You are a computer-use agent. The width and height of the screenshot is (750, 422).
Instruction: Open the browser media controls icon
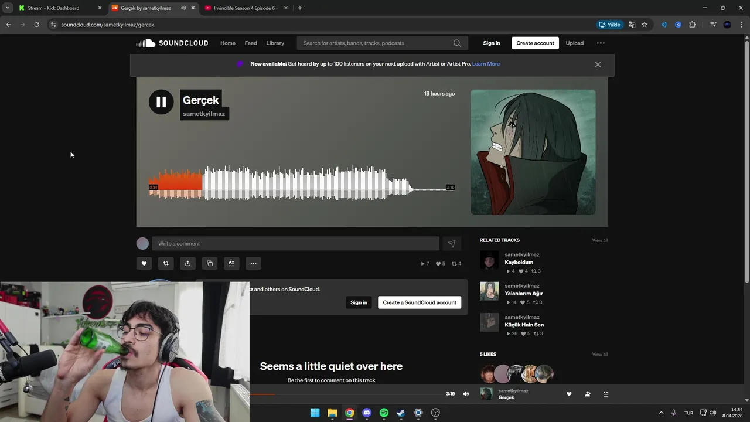(x=713, y=25)
